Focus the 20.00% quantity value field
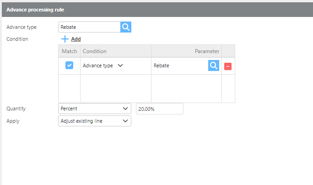This screenshot has height=185, width=313. pyautogui.click(x=159, y=109)
